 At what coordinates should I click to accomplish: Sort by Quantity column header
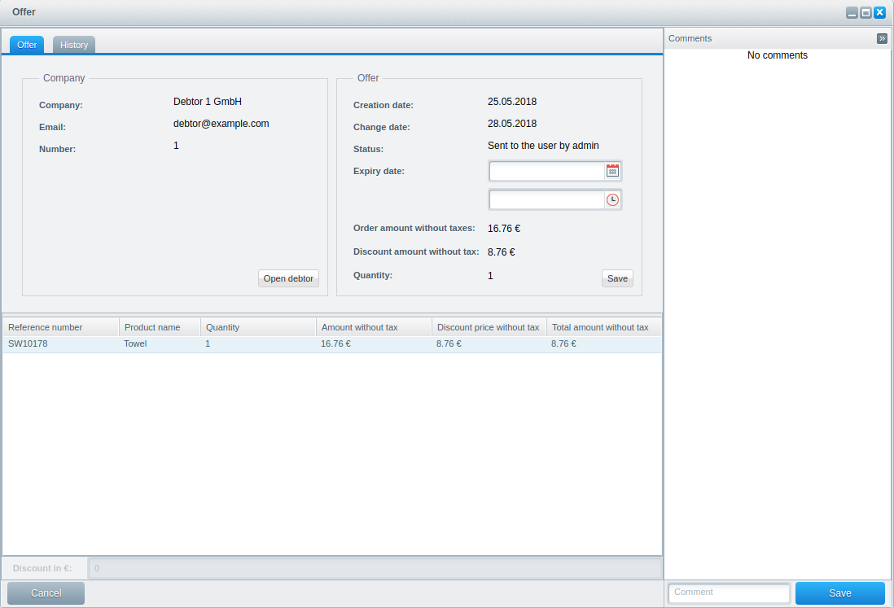tap(258, 327)
